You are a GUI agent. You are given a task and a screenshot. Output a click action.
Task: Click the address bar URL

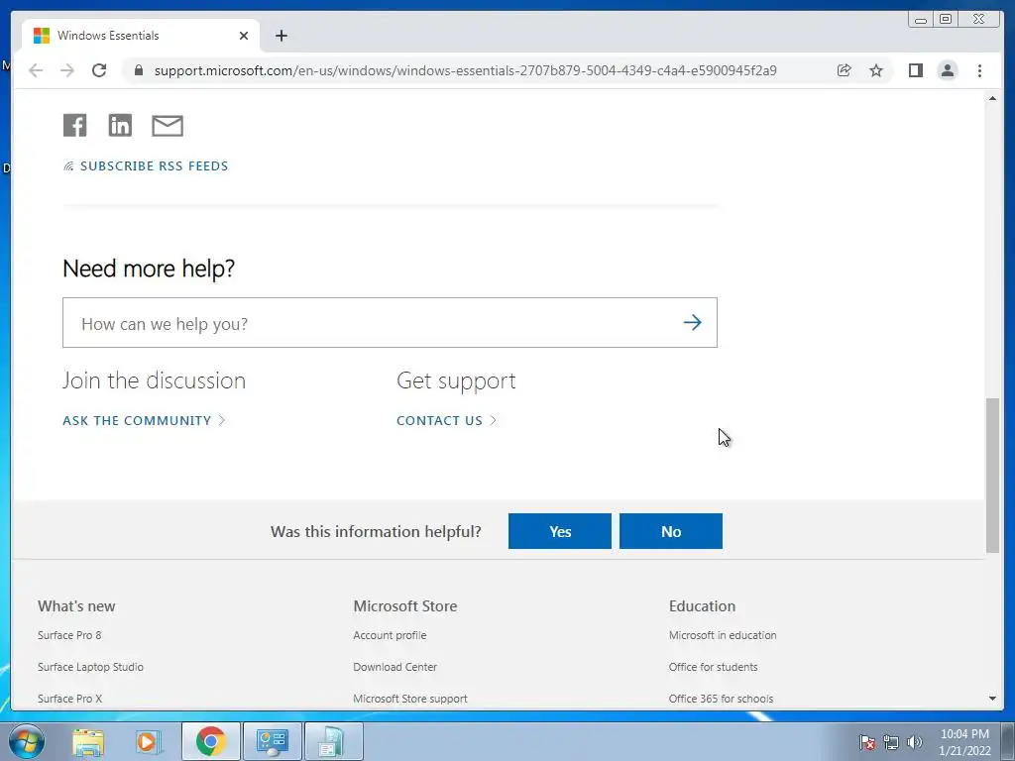[466, 70]
